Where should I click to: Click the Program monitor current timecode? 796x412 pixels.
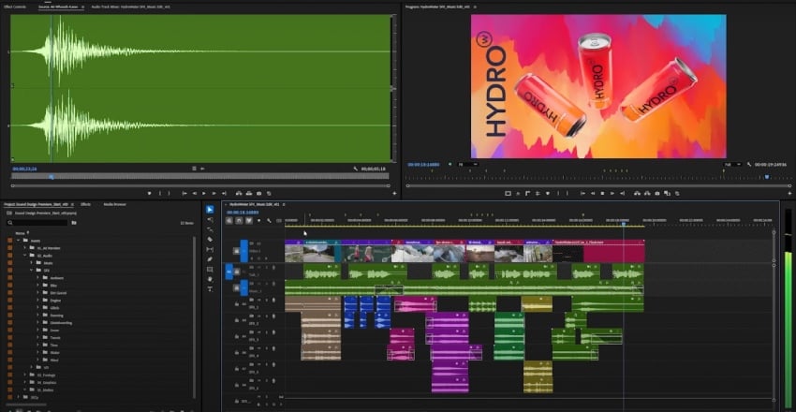[421, 165]
